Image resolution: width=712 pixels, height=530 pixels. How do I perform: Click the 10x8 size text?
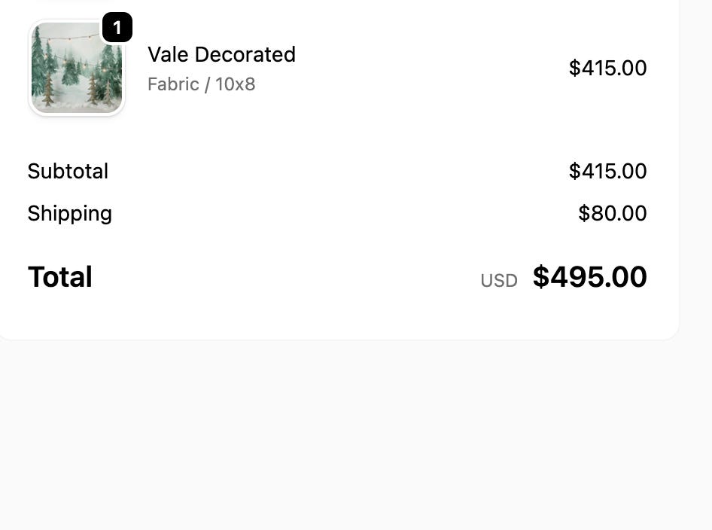click(236, 84)
